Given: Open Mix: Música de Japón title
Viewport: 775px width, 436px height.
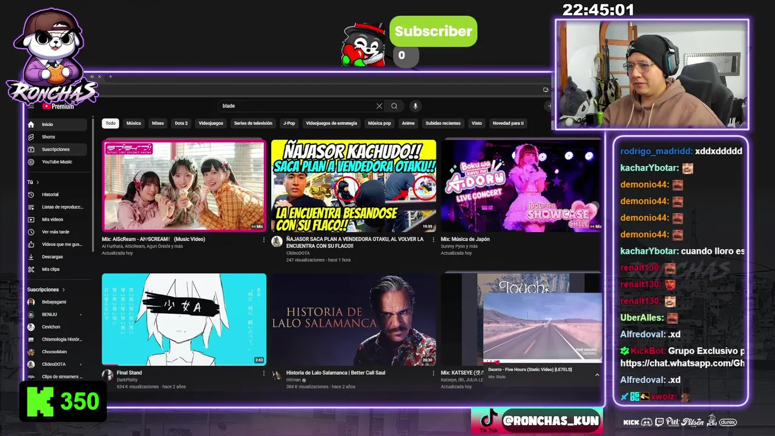Looking at the screenshot, I should coord(465,239).
